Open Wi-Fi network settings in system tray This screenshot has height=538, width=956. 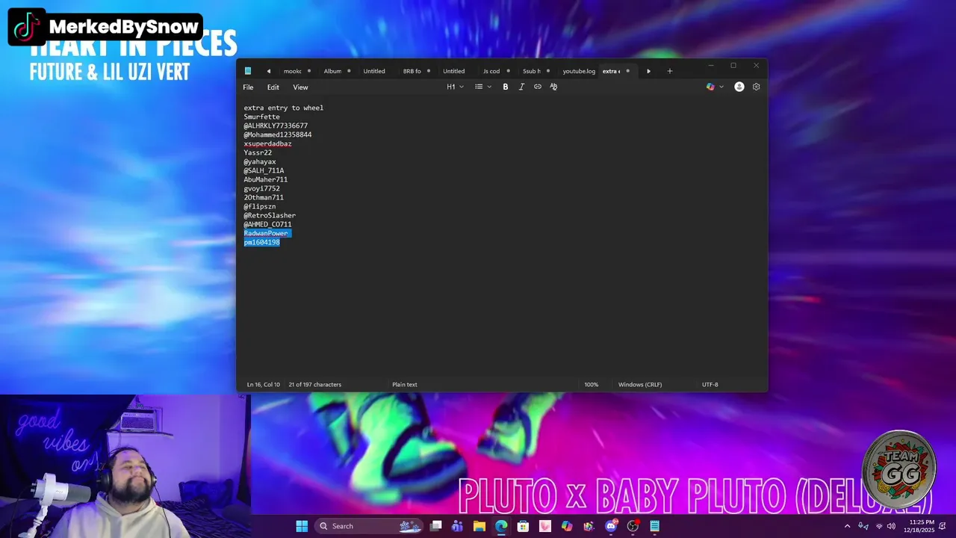click(878, 526)
